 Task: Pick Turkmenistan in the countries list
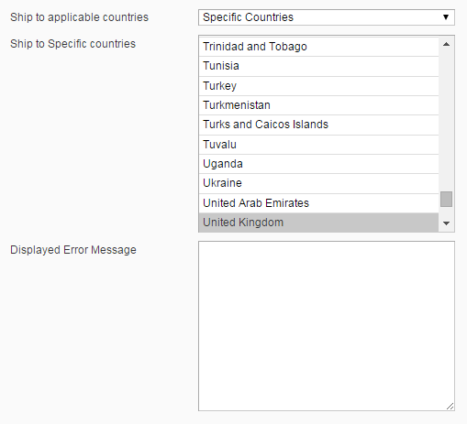click(318, 105)
